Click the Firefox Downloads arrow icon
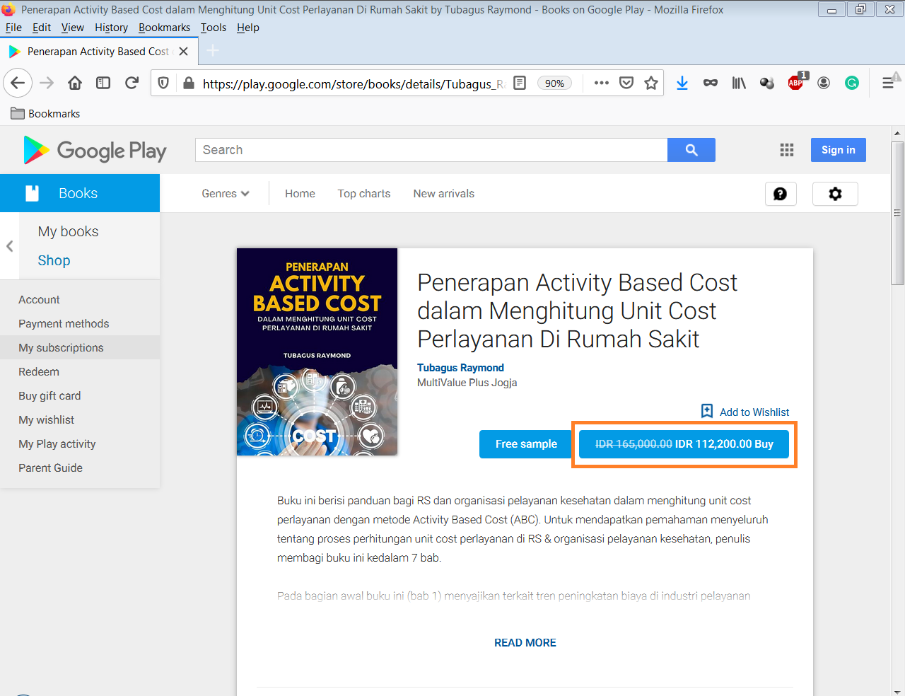 (682, 83)
